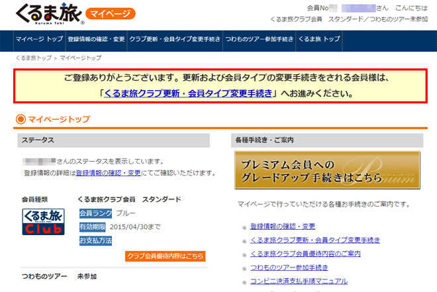Click the orange マイページ badge

pyautogui.click(x=111, y=14)
